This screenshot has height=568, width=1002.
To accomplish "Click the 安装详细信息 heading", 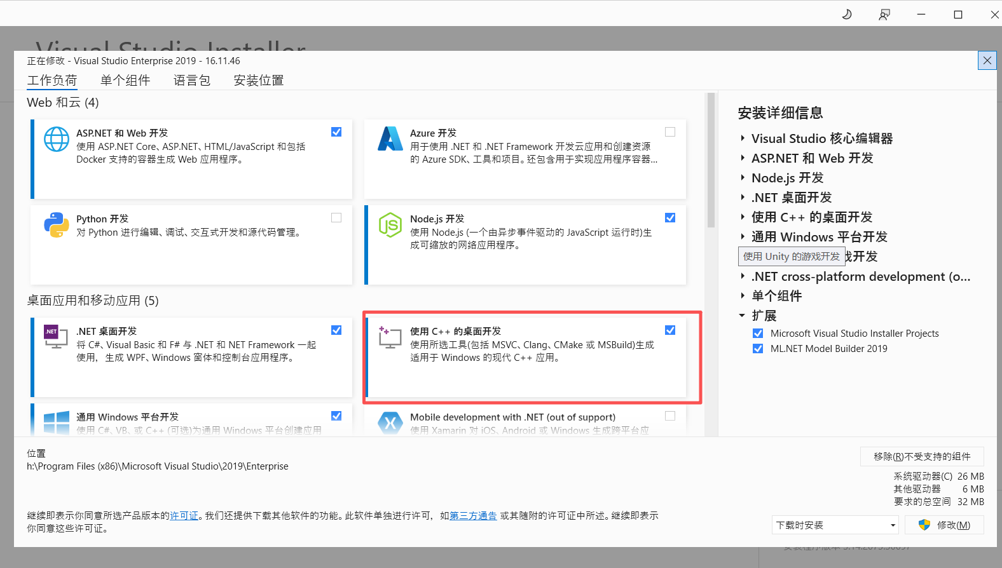I will coord(780,113).
